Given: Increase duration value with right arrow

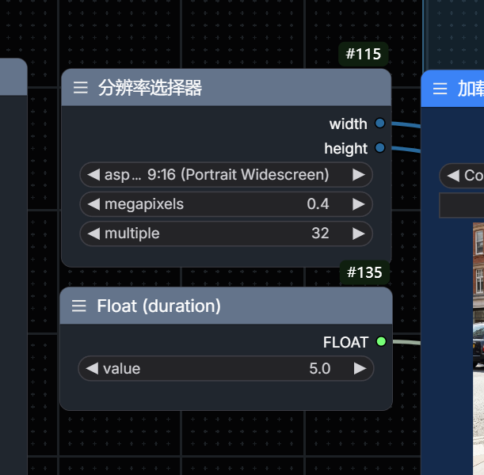Looking at the screenshot, I should (x=360, y=368).
